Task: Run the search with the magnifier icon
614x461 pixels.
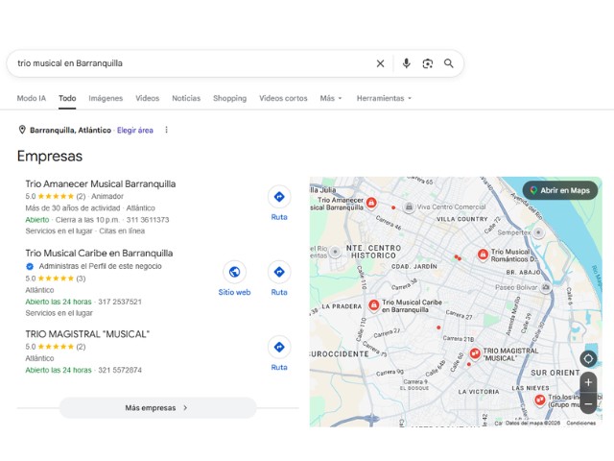Action: click(449, 63)
